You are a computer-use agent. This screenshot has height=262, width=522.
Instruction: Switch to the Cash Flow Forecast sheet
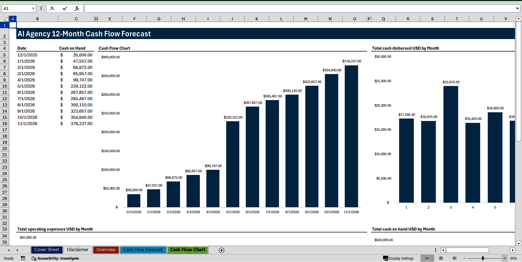(x=143, y=250)
